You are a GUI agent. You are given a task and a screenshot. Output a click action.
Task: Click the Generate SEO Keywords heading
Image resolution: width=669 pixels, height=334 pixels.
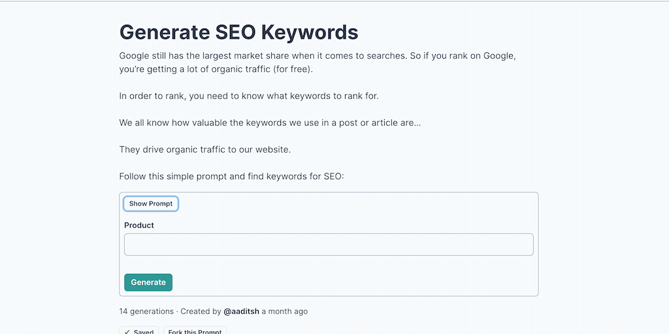pos(238,32)
